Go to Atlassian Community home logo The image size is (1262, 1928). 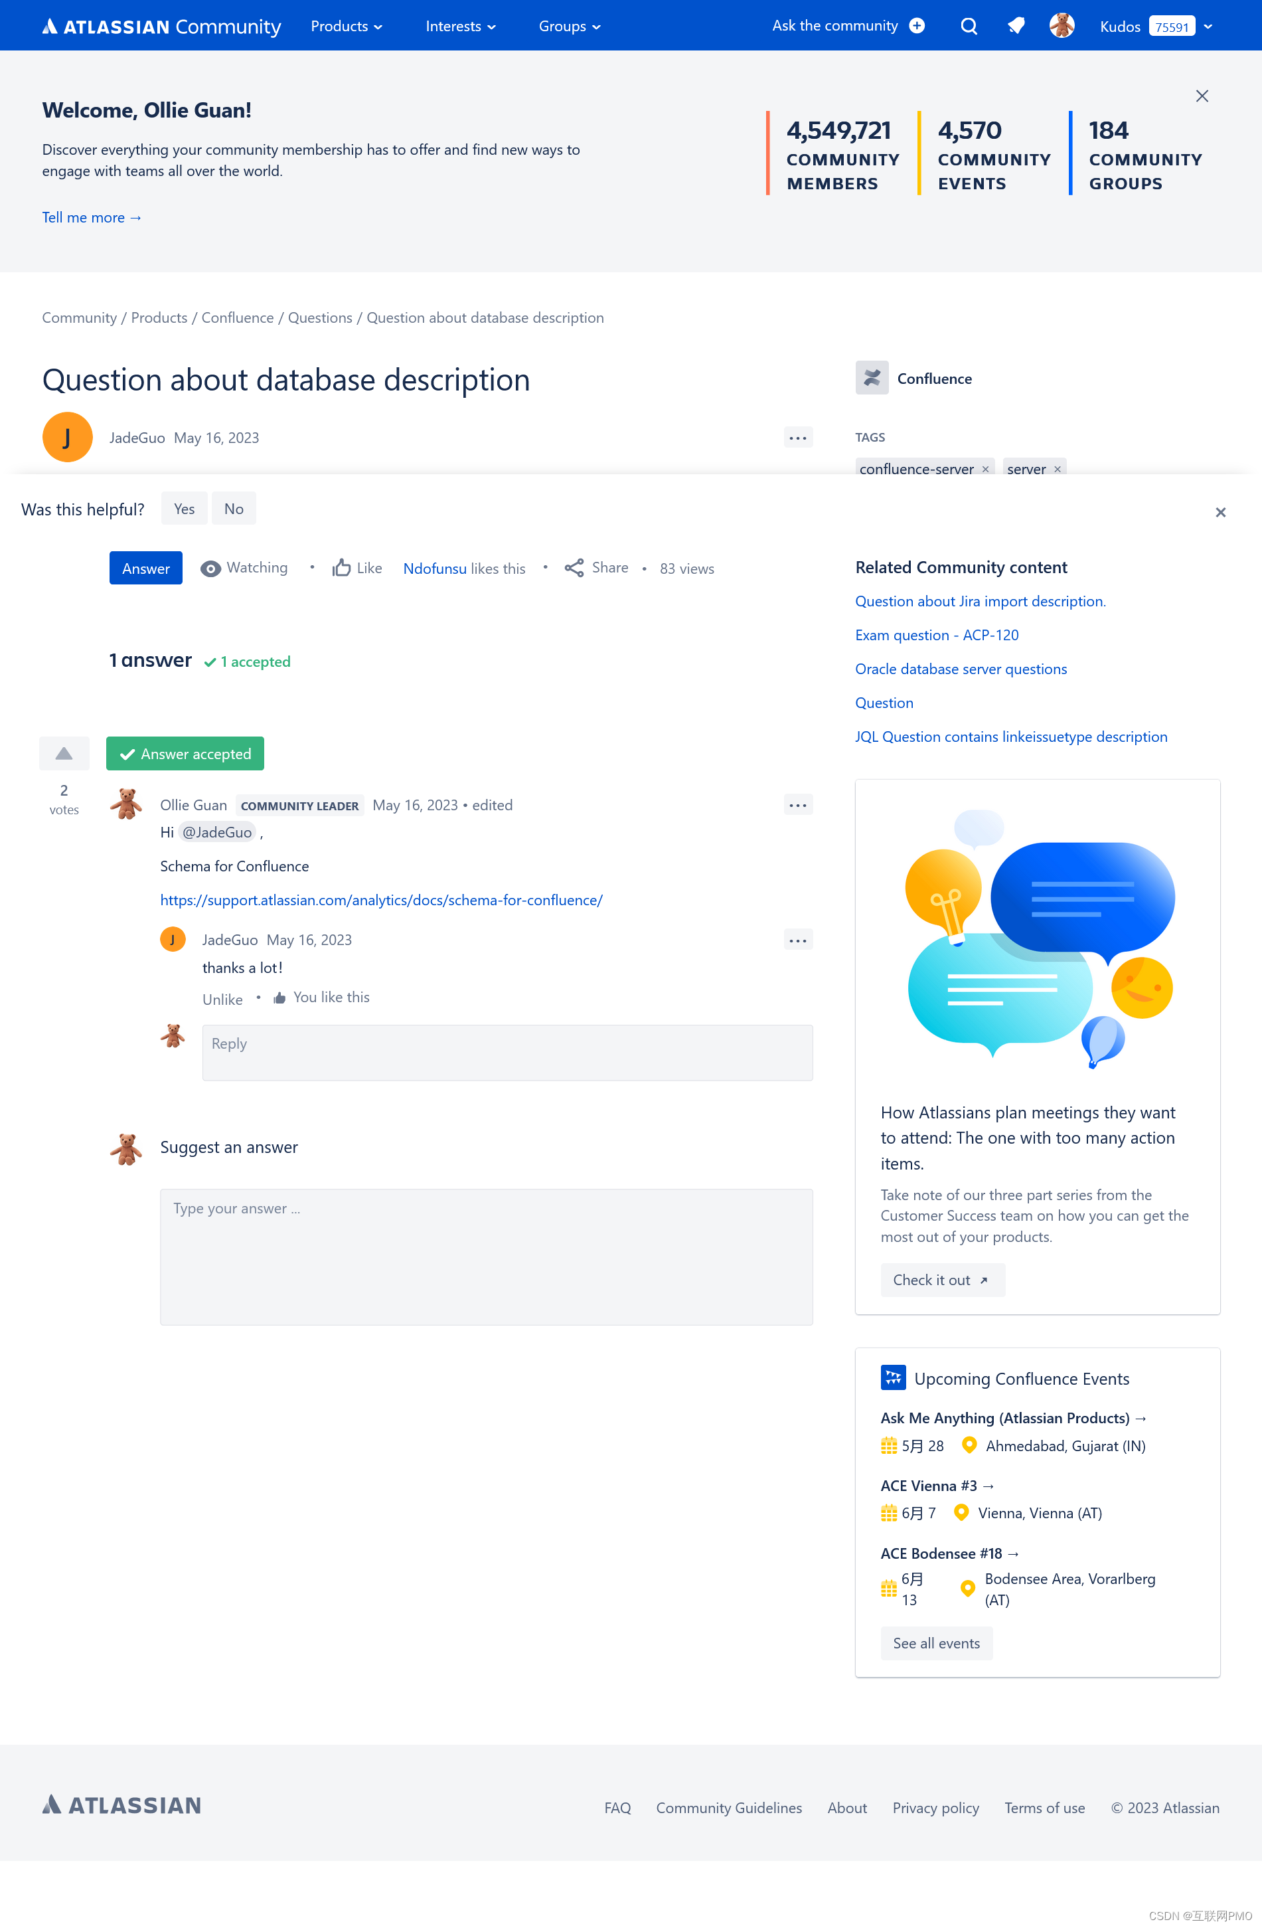click(161, 26)
